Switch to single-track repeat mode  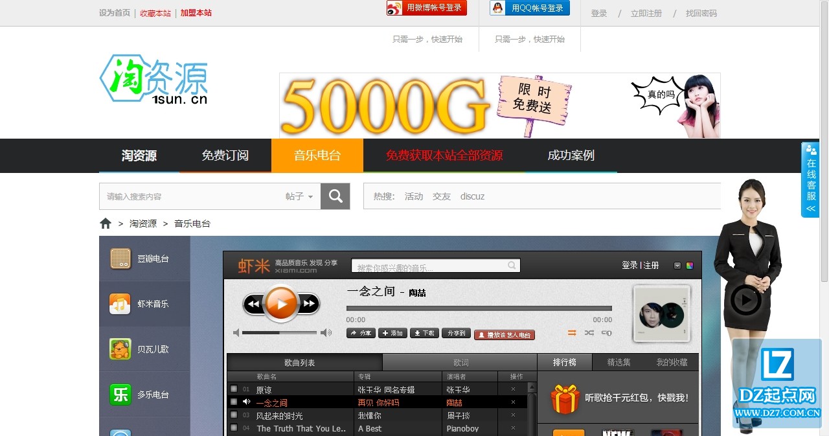click(606, 333)
